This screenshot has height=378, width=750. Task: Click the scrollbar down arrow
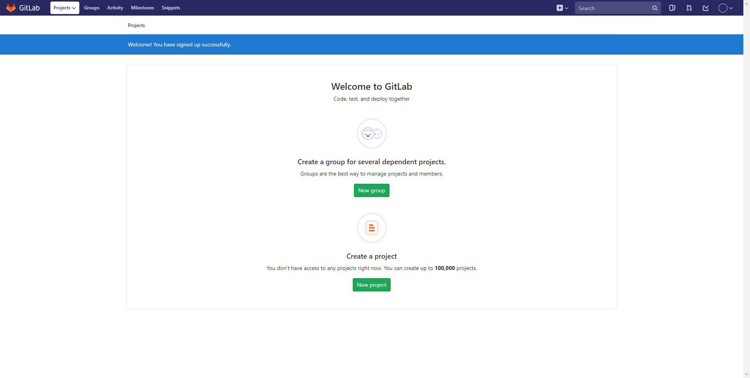tap(746, 375)
